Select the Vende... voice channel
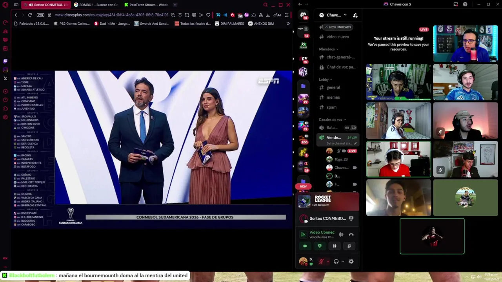The width and height of the screenshot is (502, 282). coord(338,139)
